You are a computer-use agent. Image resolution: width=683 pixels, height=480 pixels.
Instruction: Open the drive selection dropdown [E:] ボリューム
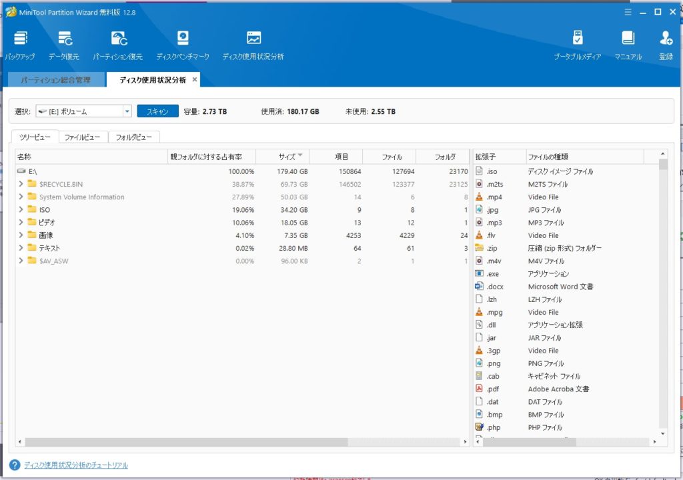[127, 111]
